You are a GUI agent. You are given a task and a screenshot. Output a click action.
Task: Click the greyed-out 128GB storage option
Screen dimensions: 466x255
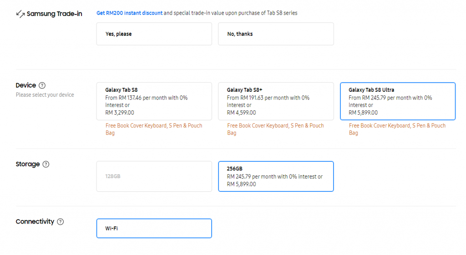pyautogui.click(x=154, y=176)
